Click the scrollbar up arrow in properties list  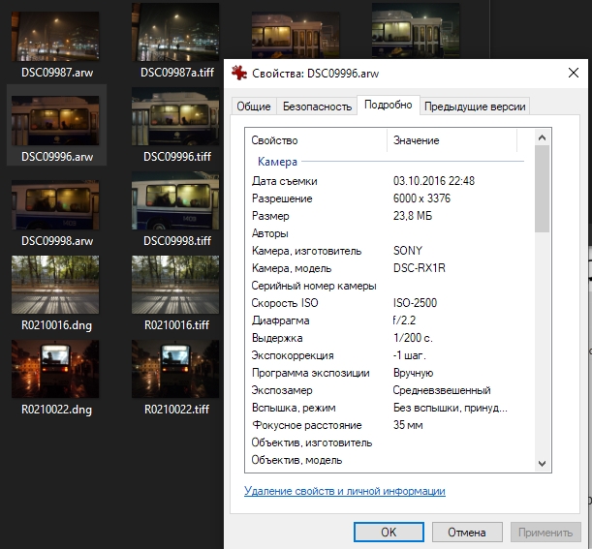click(542, 137)
